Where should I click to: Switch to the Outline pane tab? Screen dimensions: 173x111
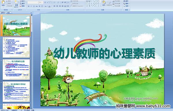pos(8,13)
